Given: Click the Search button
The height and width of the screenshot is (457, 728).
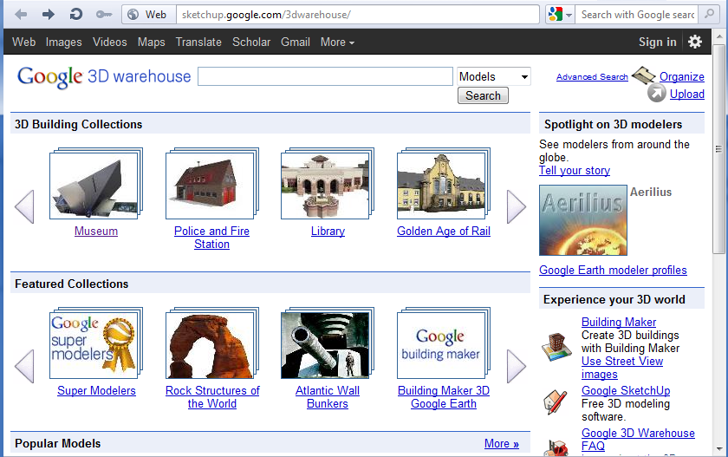Looking at the screenshot, I should coord(483,95).
